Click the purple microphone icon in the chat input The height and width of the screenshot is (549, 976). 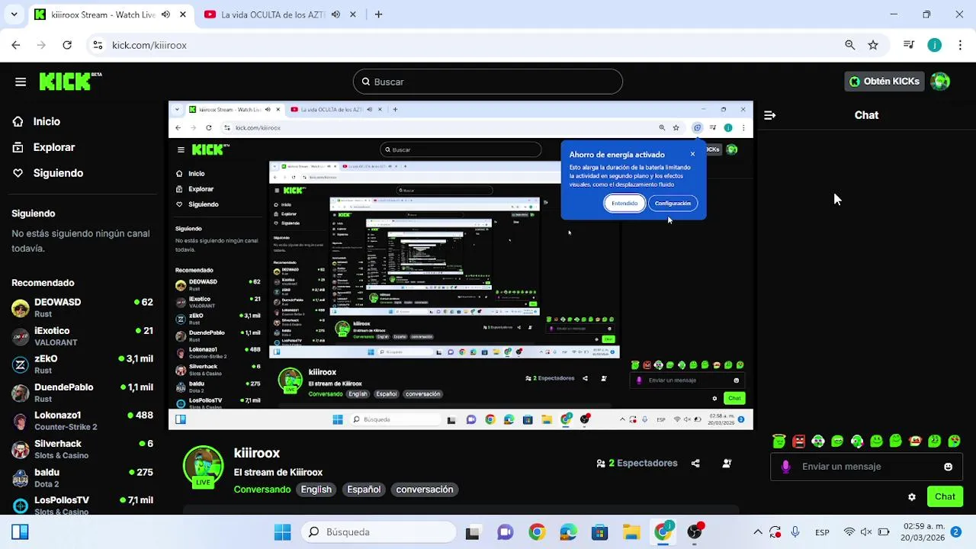[786, 467]
